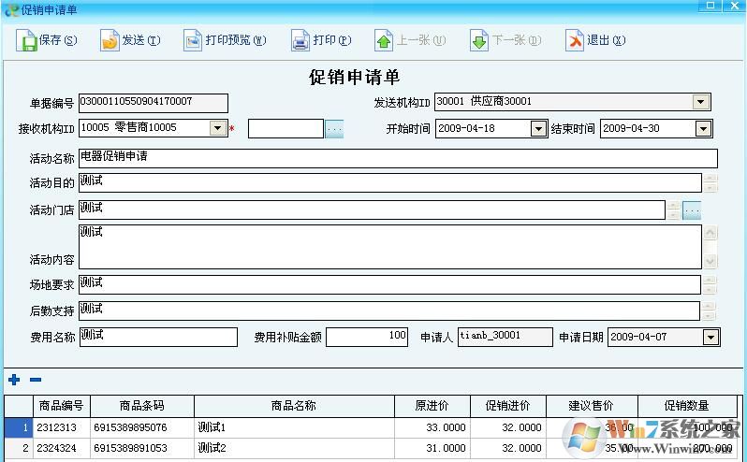Click browse button next to 接收机构ID
Screen dimensions: 747x462
(334, 129)
